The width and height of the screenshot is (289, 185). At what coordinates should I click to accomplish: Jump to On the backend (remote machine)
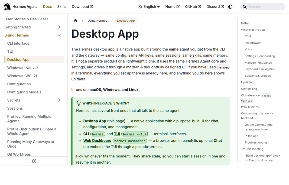[258, 127]
